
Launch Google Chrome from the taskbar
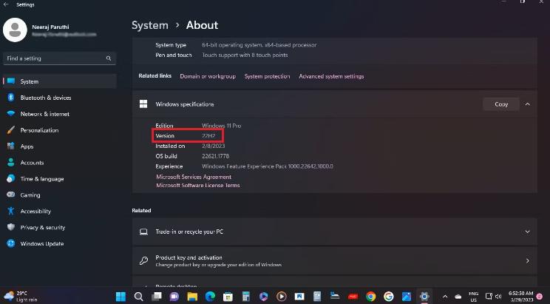pos(371,297)
